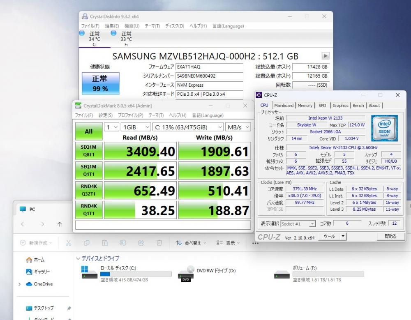The image size is (411, 320).
Task: Open the Socket #1 selection dropdown in CPU-Z
Action: point(298,224)
